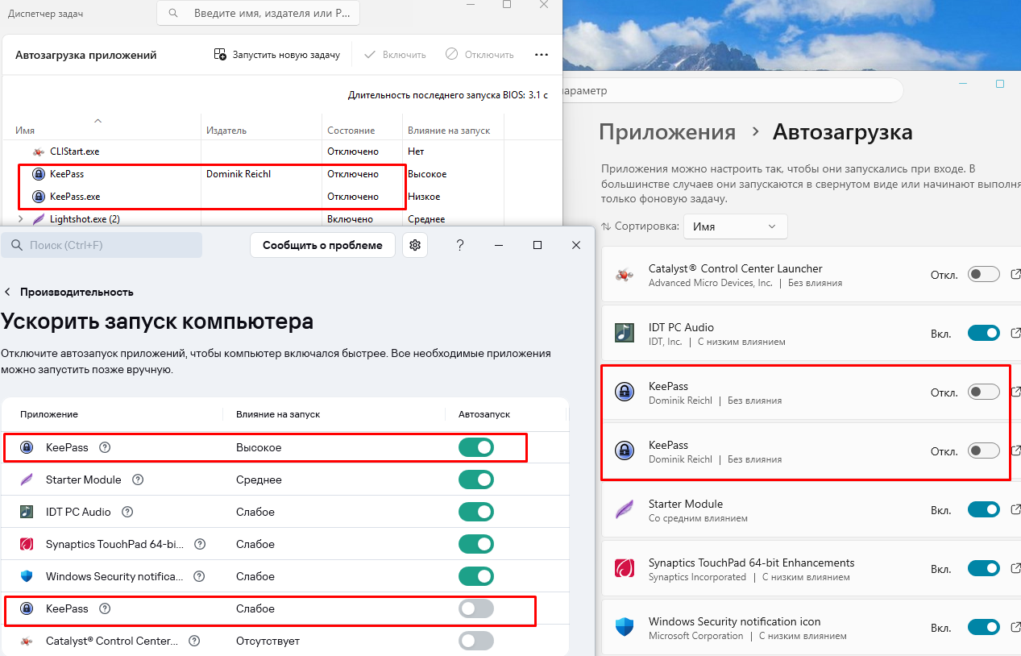Image resolution: width=1021 pixels, height=656 pixels.
Task: Turn off autostart for high-impact KeePass
Action: tap(476, 447)
